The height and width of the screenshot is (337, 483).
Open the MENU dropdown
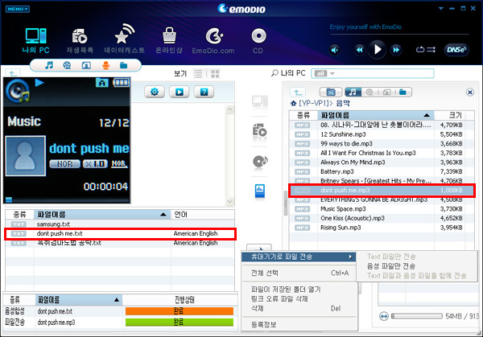click(x=17, y=9)
